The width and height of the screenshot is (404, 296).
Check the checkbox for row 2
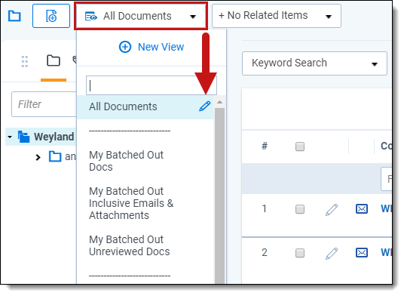tap(300, 253)
